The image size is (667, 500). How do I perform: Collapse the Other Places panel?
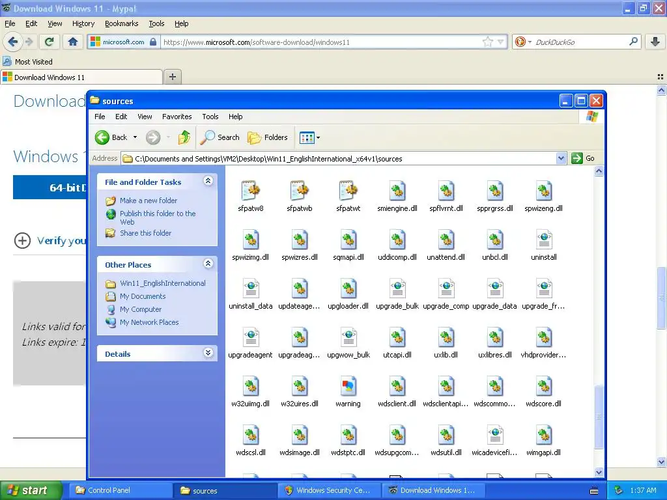click(x=208, y=264)
